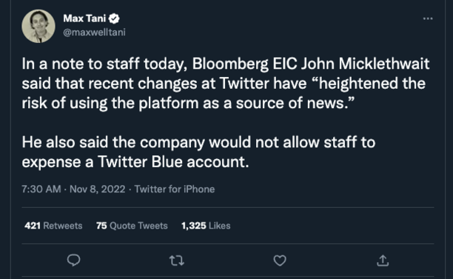Screen dimensions: 453x279
Task: Click the 7:30 AM timestamp
Action: (x=41, y=189)
